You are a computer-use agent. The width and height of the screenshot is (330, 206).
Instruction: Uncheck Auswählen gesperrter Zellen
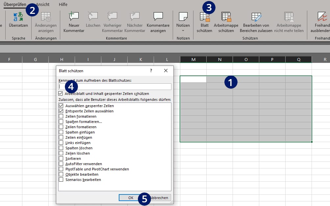[61, 105]
